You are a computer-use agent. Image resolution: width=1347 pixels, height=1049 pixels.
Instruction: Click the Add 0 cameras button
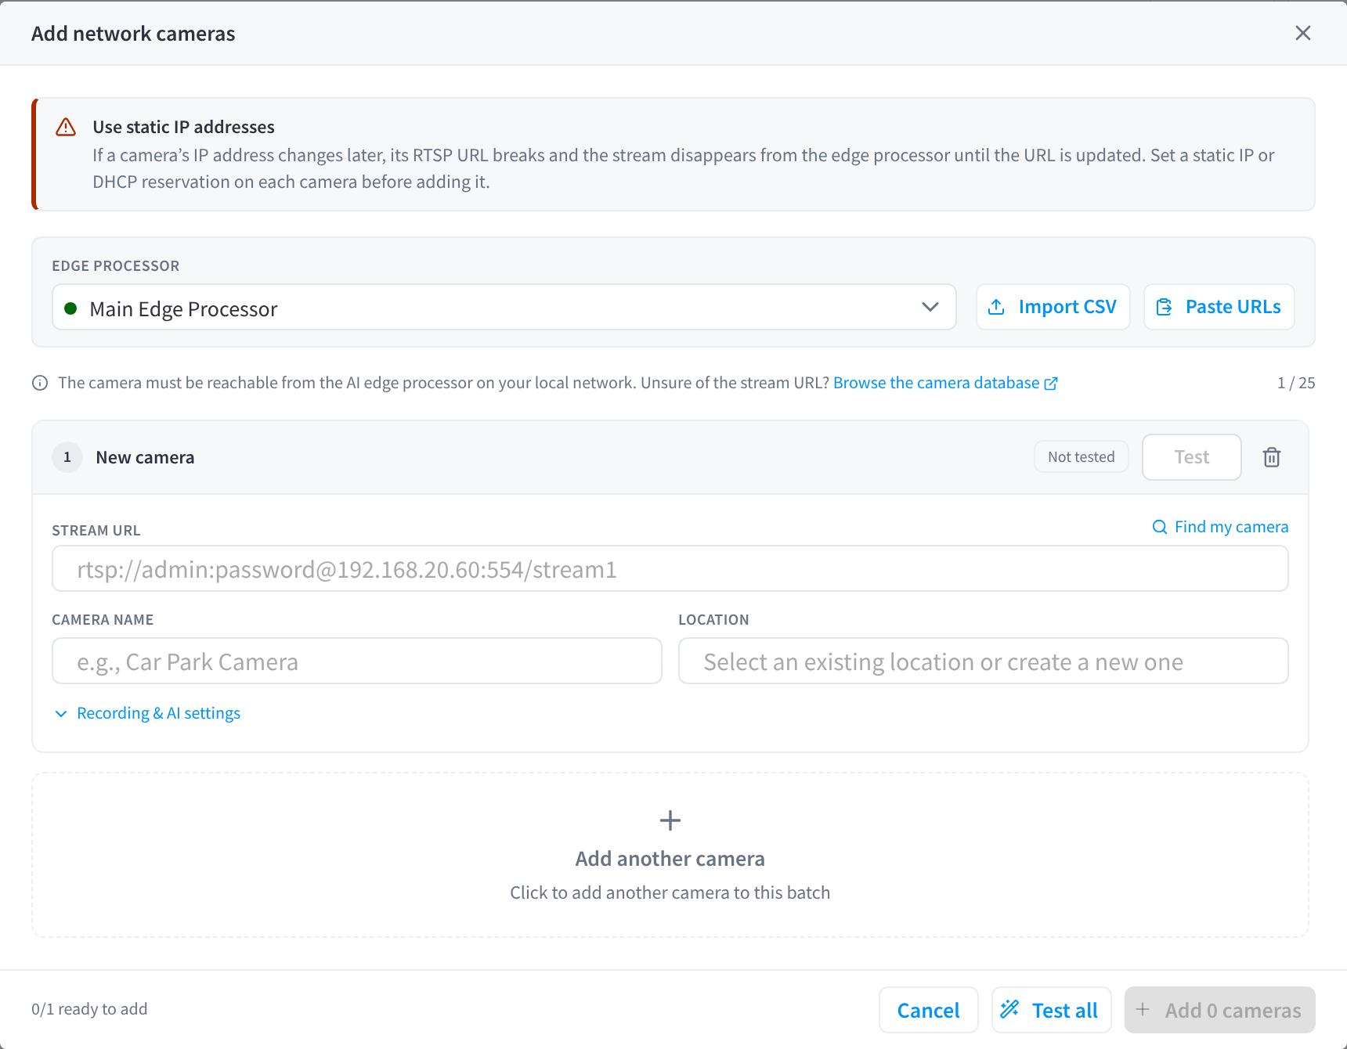click(x=1220, y=1010)
